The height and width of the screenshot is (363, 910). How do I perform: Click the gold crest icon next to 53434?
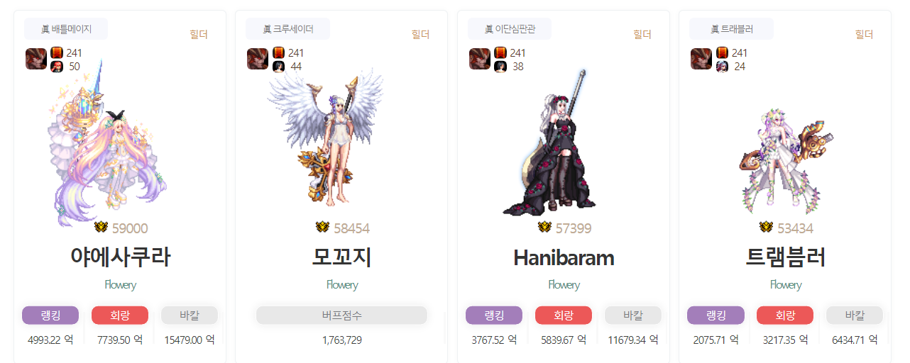(x=766, y=228)
